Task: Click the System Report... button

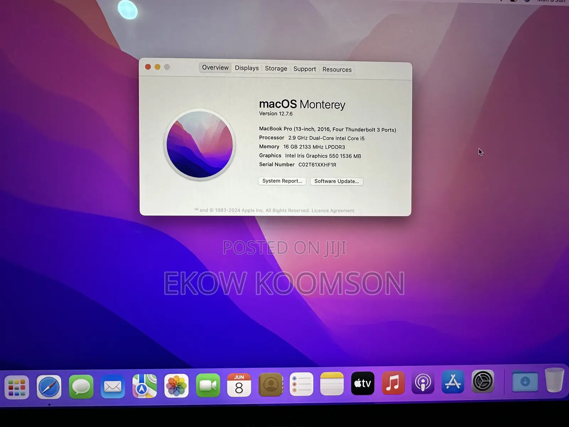Action: click(282, 181)
